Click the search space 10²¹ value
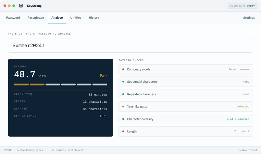 click(x=103, y=116)
